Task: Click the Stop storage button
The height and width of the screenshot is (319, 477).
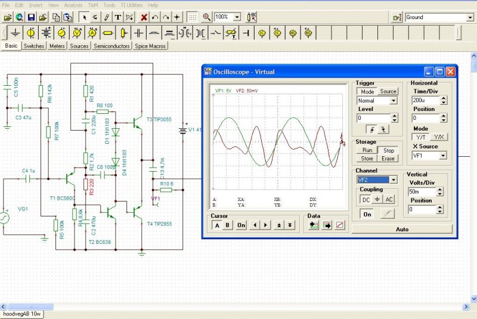Action: tap(389, 150)
